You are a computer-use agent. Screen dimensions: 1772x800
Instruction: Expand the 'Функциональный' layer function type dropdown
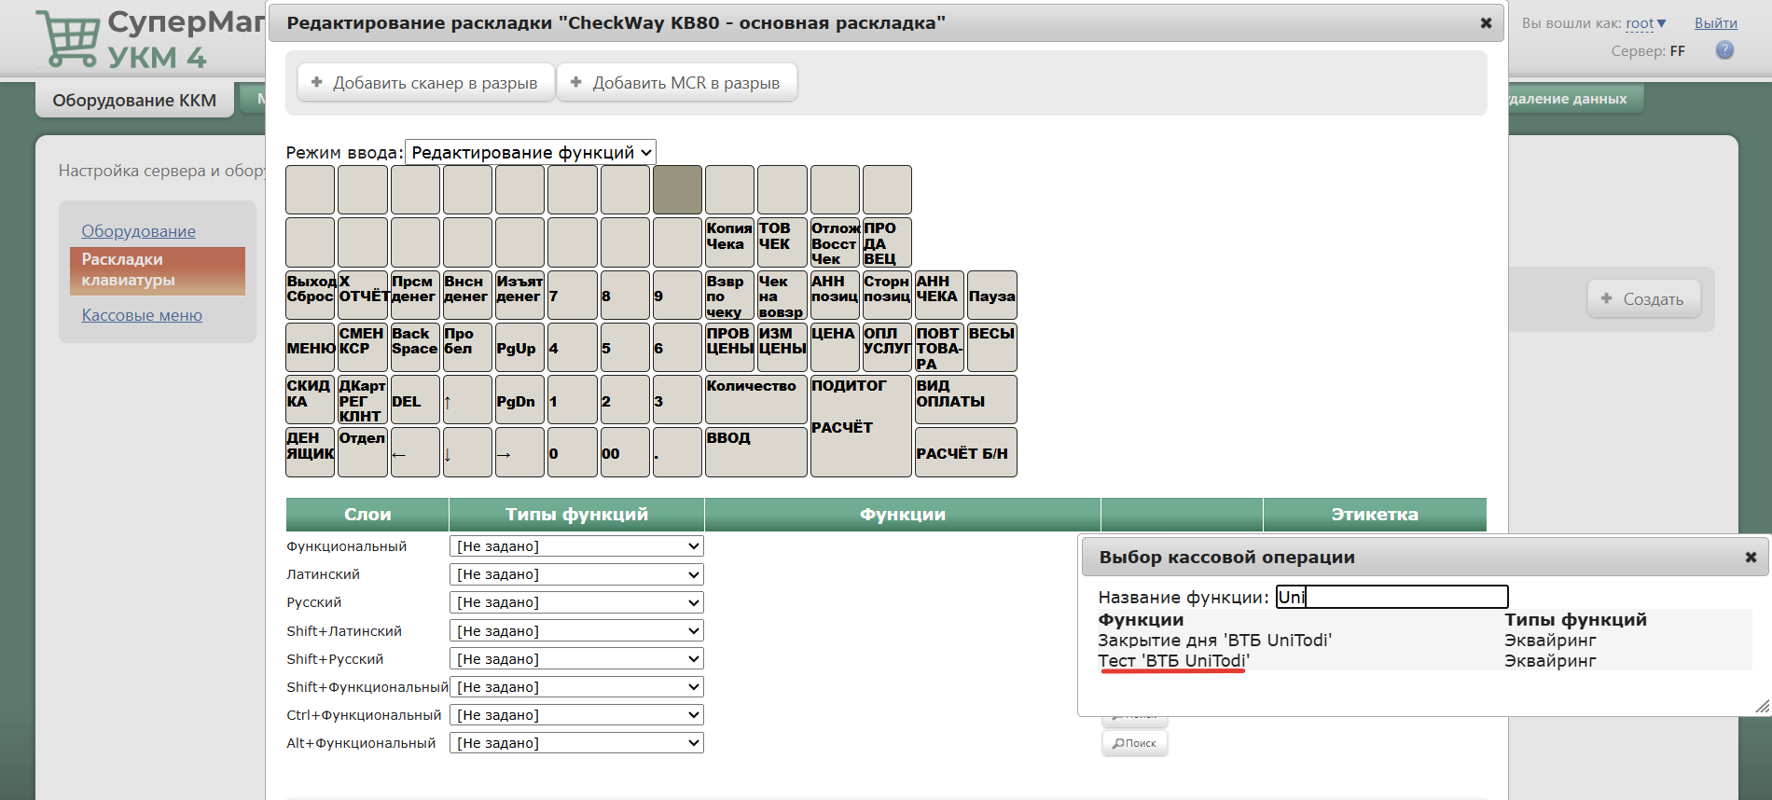pos(576,546)
